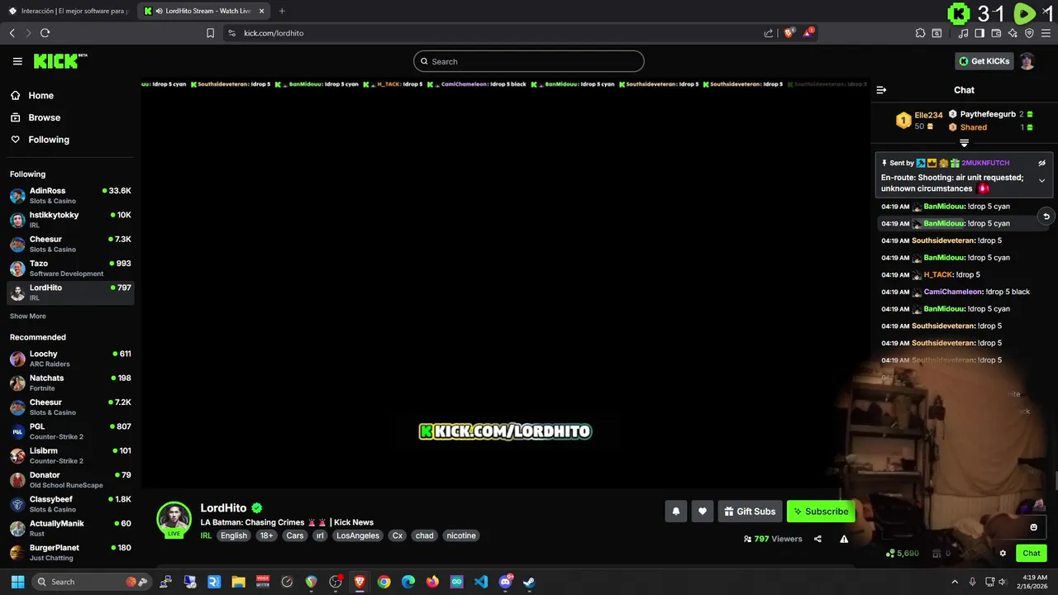Open a new browser tab
The image size is (1058, 595).
[x=282, y=11]
